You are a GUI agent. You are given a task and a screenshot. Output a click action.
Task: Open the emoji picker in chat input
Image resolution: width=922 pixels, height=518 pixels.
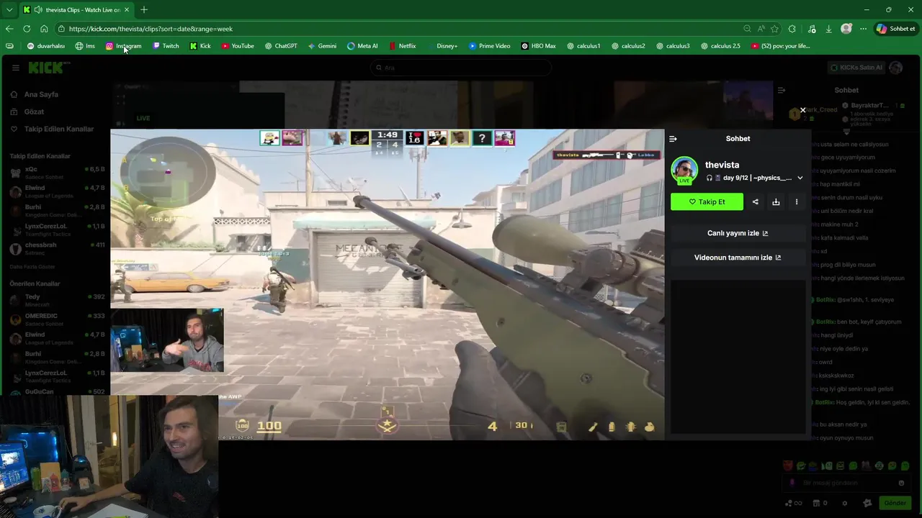901,483
